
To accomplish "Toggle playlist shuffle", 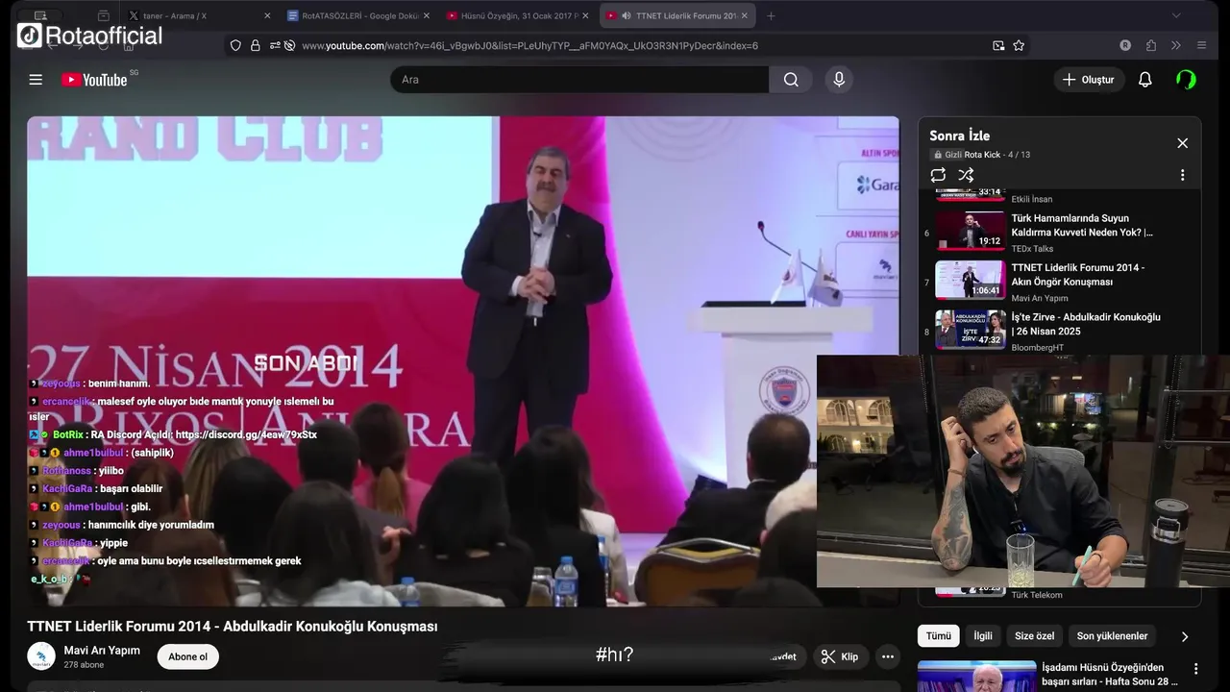I will (966, 175).
